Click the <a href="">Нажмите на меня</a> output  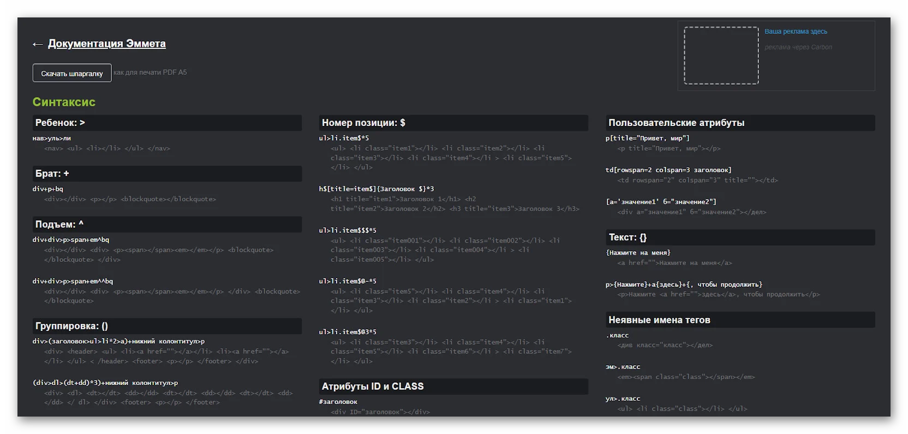coord(674,263)
